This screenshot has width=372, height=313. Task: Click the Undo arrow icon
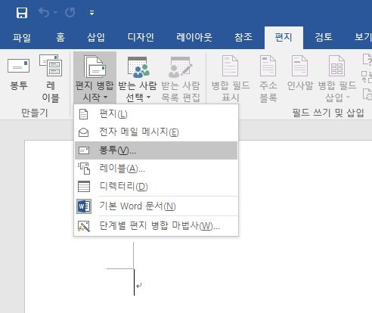[44, 12]
